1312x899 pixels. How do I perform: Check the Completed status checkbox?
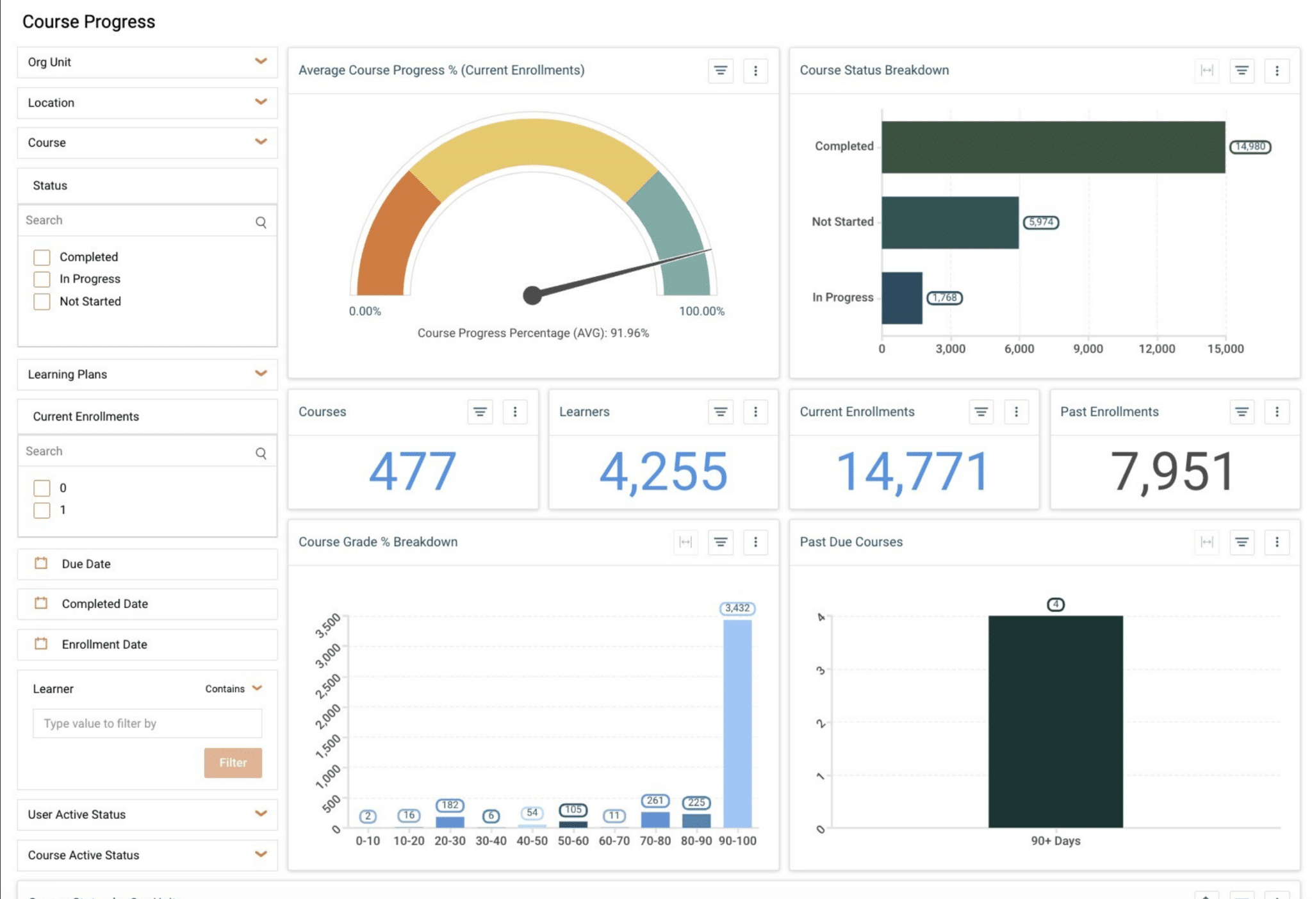pyautogui.click(x=42, y=257)
